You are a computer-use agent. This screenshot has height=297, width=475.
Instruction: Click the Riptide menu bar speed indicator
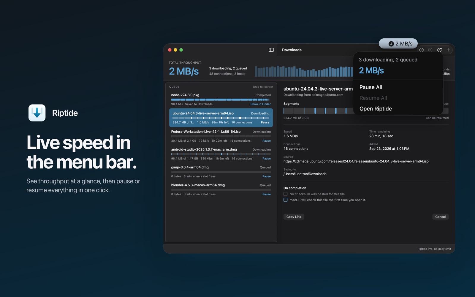pyautogui.click(x=398, y=44)
